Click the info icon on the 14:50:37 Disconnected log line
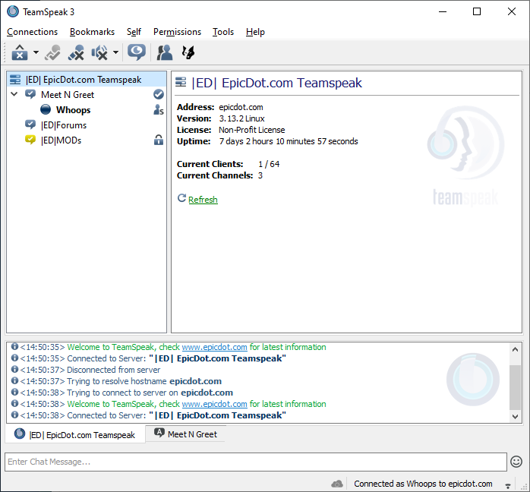 point(14,369)
